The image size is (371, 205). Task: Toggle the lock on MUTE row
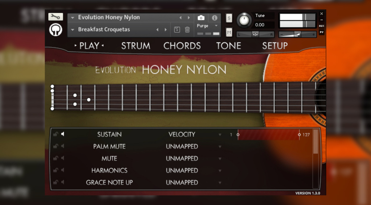55,158
